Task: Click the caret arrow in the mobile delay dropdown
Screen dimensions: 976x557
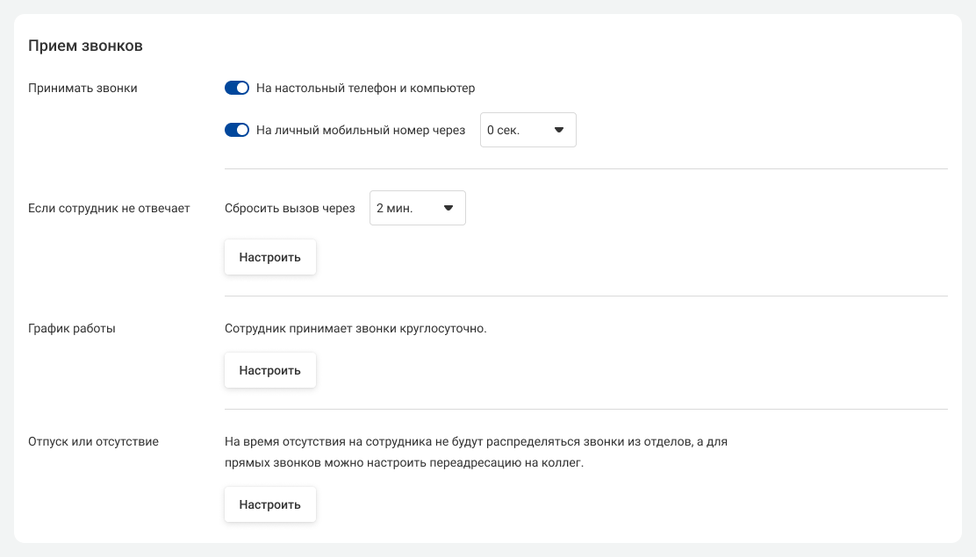Action: tap(558, 130)
